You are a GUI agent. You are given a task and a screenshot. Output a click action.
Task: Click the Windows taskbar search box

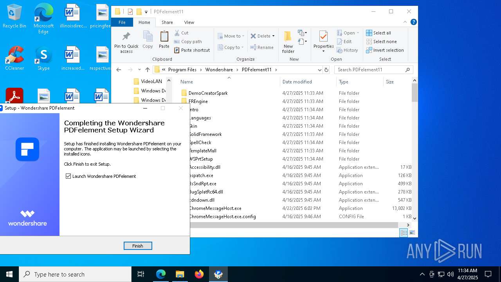pyautogui.click(x=75, y=274)
